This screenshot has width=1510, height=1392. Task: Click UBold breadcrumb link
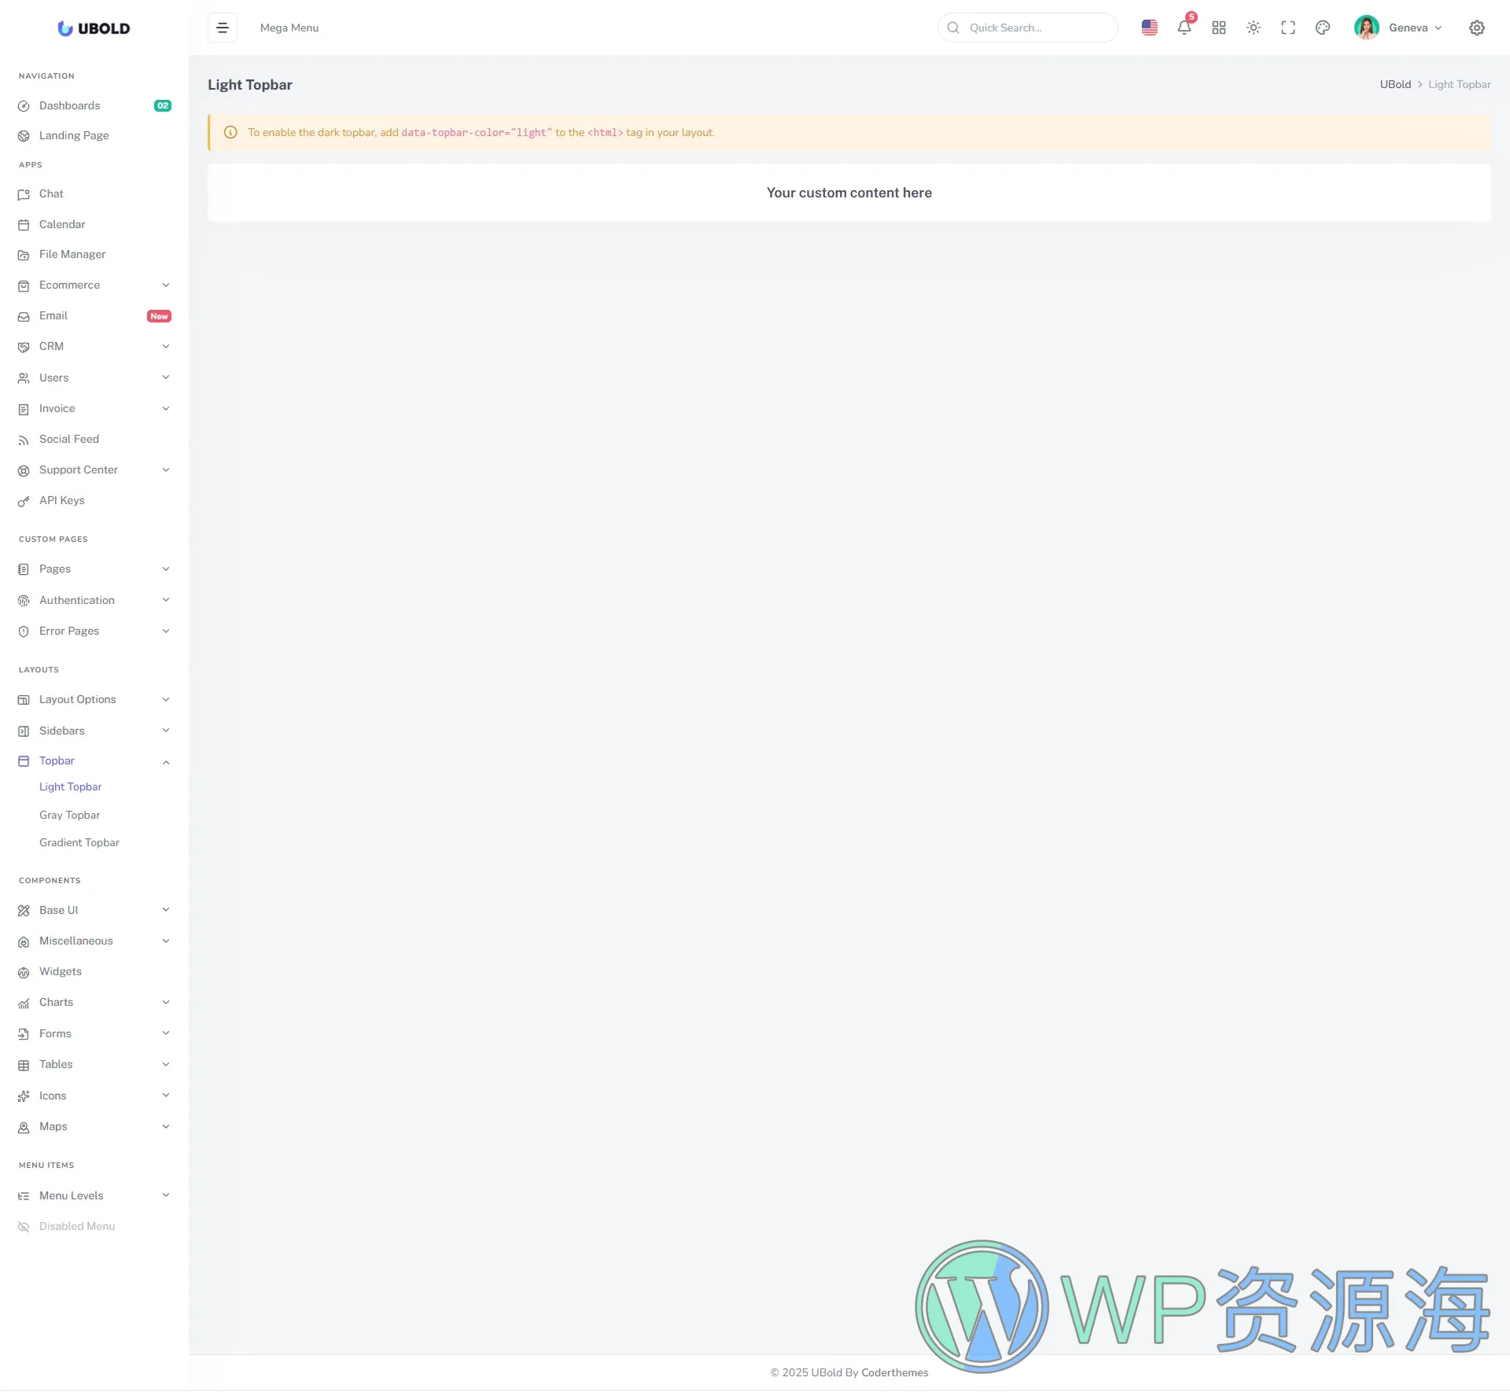tap(1394, 84)
